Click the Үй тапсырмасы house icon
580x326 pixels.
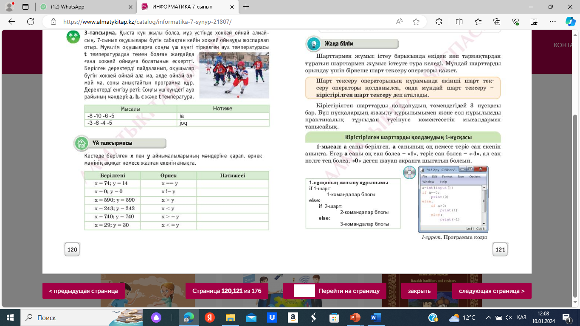pyautogui.click(x=81, y=143)
